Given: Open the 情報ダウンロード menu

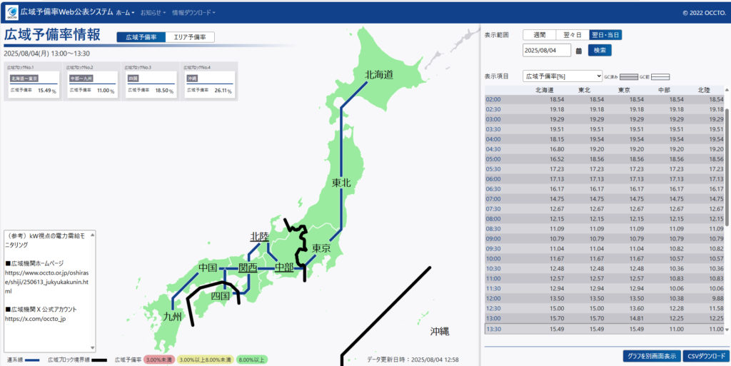Looking at the screenshot, I should coord(193,13).
